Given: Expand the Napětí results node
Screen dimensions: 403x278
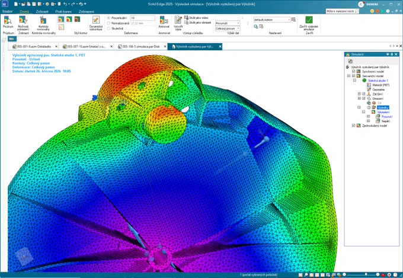Looking at the screenshot, I should tap(368, 121).
